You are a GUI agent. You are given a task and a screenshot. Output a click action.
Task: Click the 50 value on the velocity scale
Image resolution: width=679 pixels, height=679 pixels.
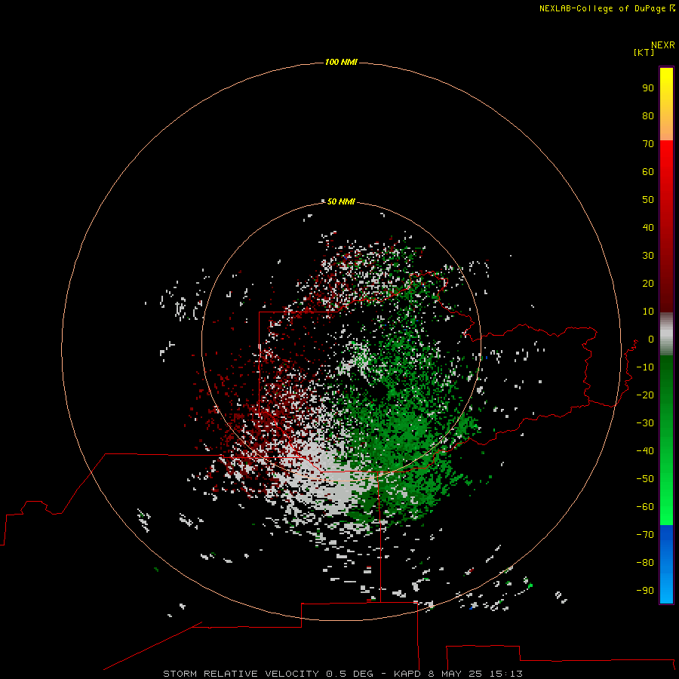click(x=648, y=200)
